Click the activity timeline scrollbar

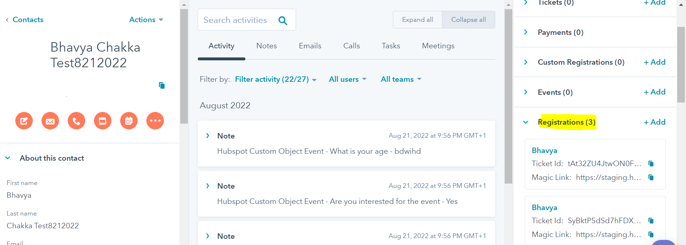coord(508,96)
